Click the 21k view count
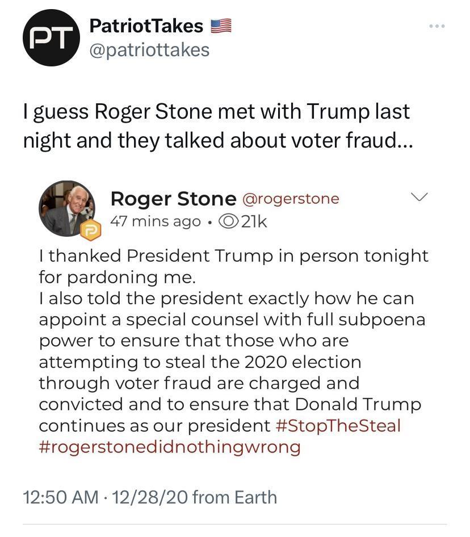Screen dimensions: 470x537 click(254, 221)
